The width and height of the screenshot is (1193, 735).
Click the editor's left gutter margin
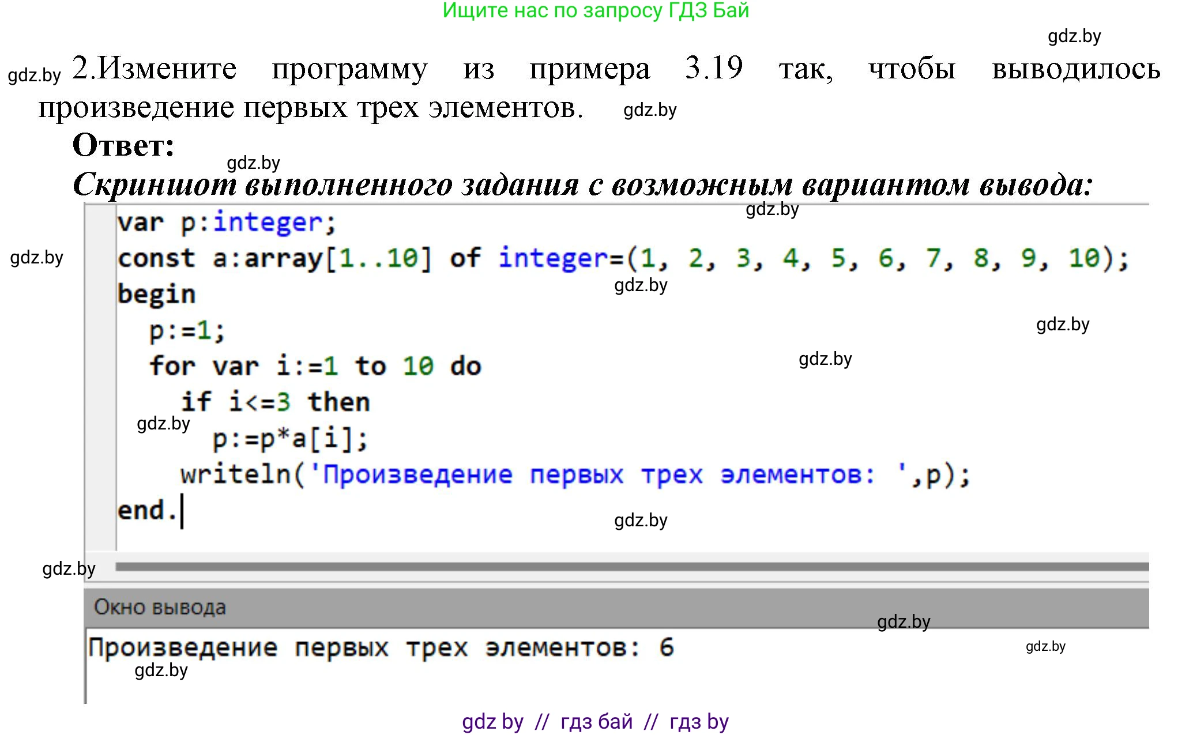100,375
